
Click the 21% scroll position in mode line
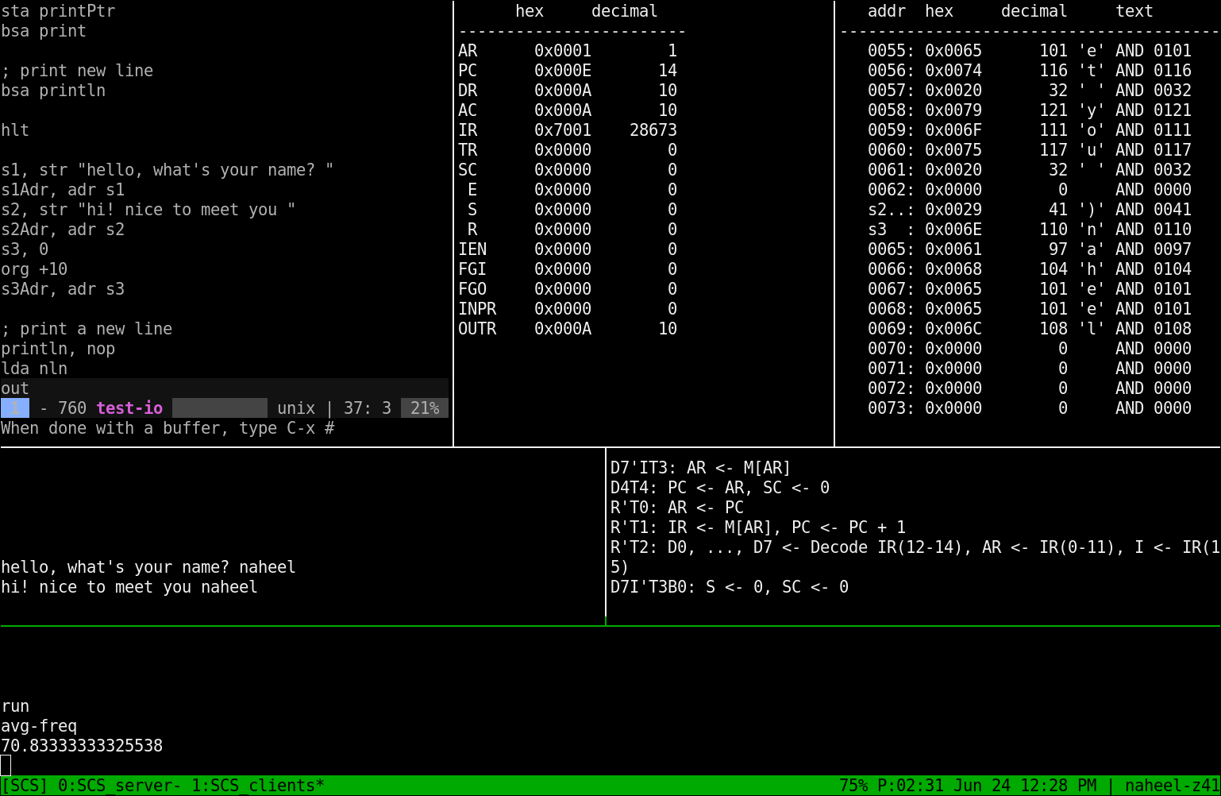(x=425, y=408)
